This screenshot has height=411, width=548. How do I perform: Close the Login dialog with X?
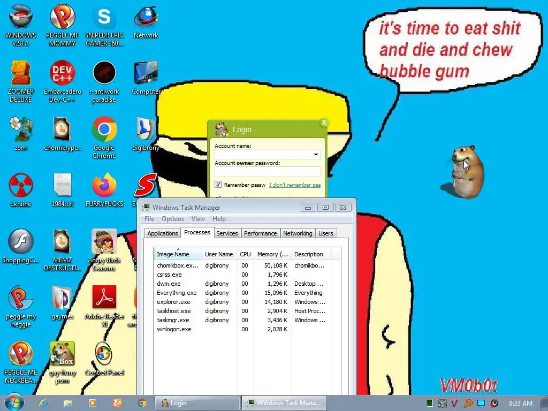[324, 123]
